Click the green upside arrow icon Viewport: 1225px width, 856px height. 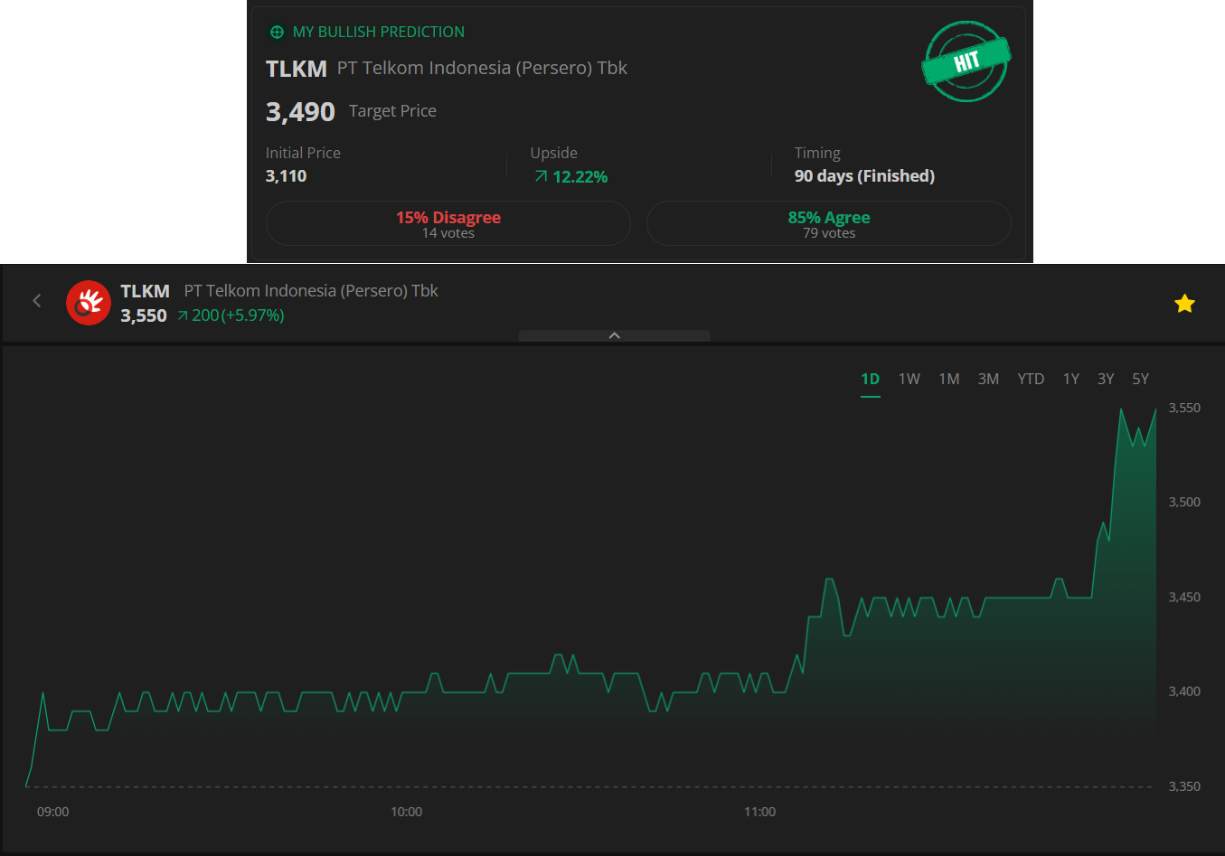541,176
